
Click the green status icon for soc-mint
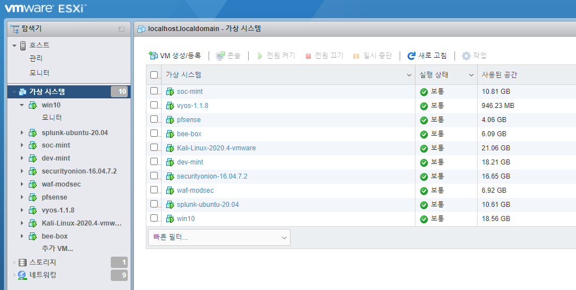pos(424,92)
